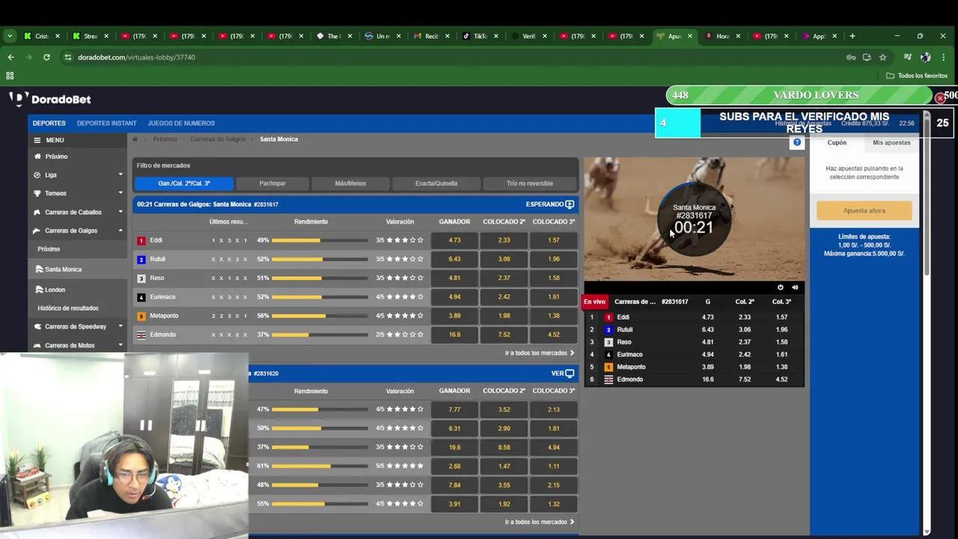Viewport: 958px width, 539px height.
Task: Open the tab search dropdown arrow
Action: pyautogui.click(x=10, y=36)
